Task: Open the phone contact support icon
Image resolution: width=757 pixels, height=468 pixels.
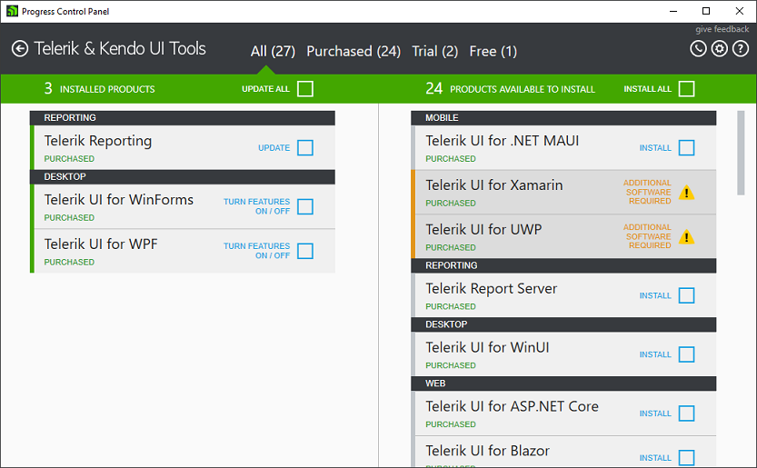Action: pyautogui.click(x=698, y=49)
